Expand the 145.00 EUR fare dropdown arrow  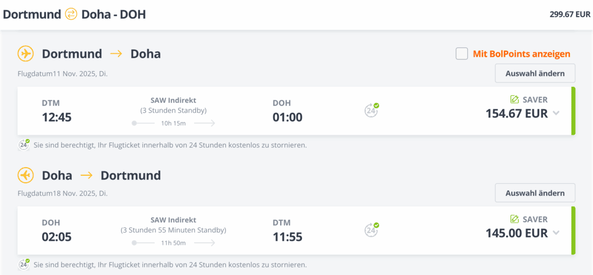(556, 233)
